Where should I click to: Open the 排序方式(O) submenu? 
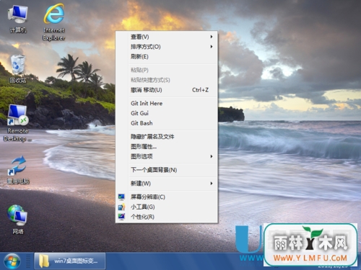click(167, 47)
